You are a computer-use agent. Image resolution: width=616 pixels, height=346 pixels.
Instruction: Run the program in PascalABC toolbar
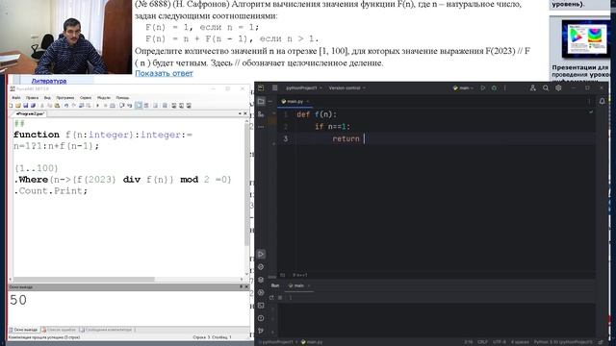click(98, 106)
